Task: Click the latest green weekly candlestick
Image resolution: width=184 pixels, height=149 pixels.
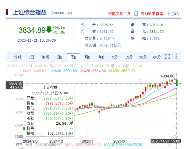Action: 177,83
